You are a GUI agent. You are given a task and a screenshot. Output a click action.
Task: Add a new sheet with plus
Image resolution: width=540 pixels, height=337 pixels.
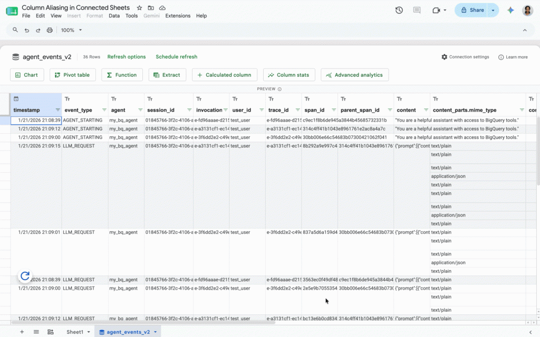(22, 332)
